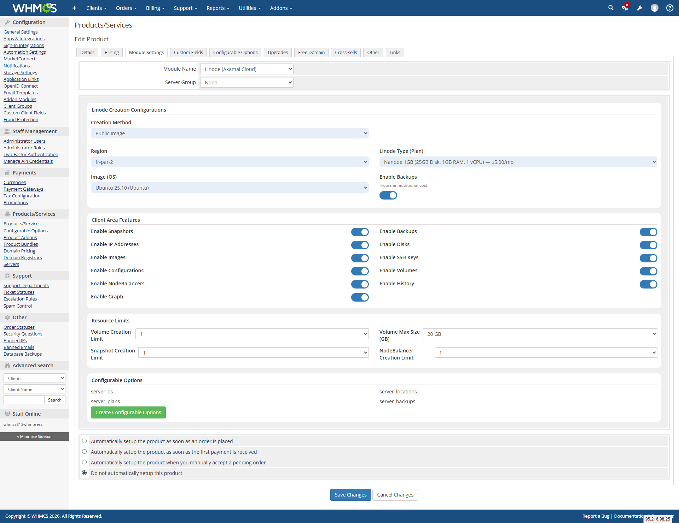The image size is (679, 523).
Task: Click Create Configurable Options button
Action: coord(128,412)
